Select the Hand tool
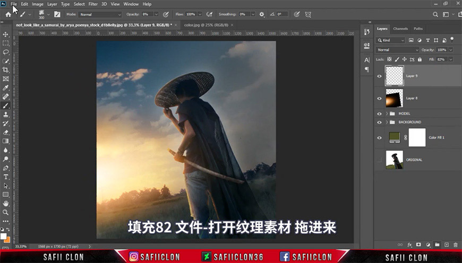The image size is (462, 263). 6,203
